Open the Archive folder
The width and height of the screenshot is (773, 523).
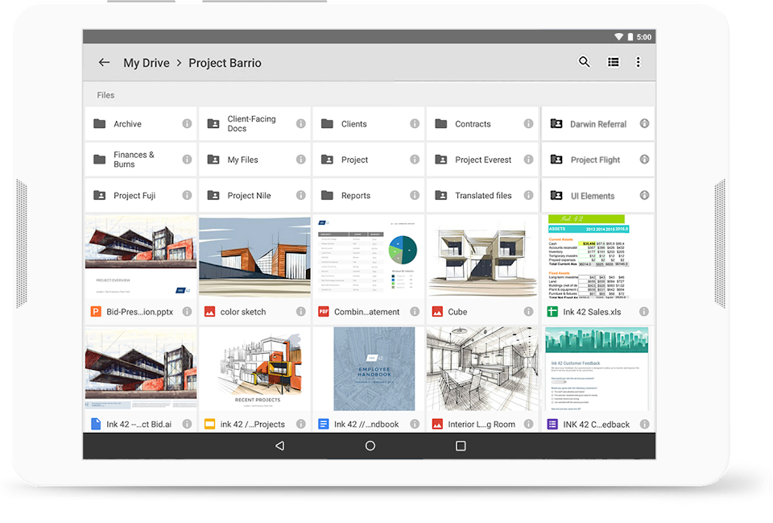[x=129, y=124]
